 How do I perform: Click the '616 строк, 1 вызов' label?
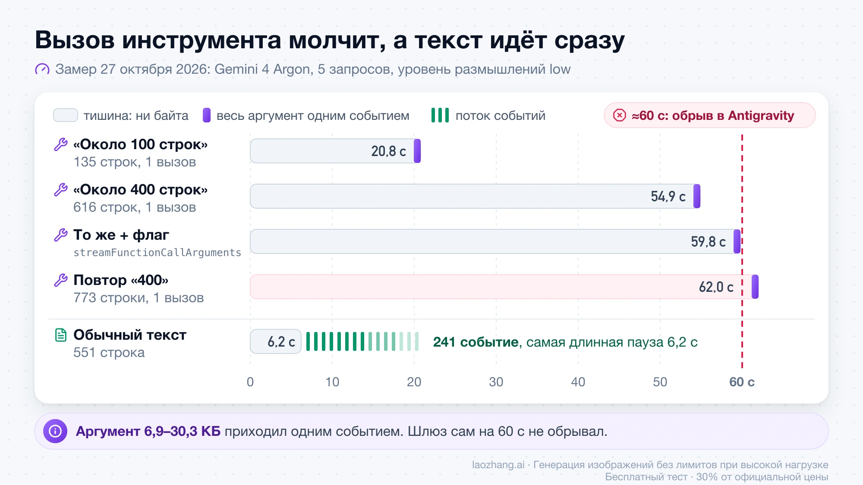[x=135, y=207]
